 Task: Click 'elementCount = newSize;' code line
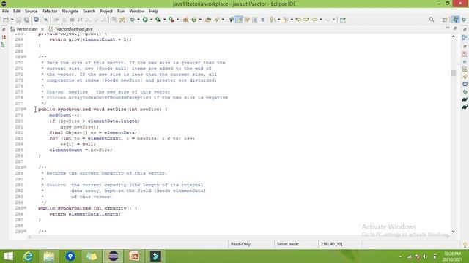coord(81,150)
